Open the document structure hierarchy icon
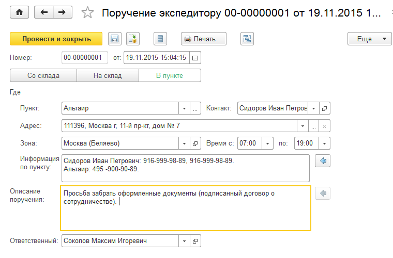The image size is (393, 258). 247,39
